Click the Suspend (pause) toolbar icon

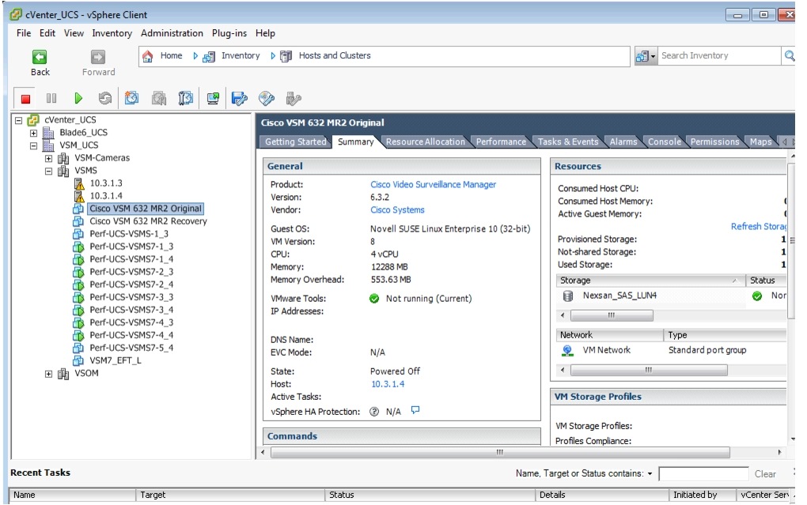(x=51, y=99)
